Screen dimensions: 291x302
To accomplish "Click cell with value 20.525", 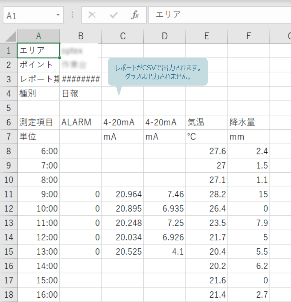I will [123, 251].
